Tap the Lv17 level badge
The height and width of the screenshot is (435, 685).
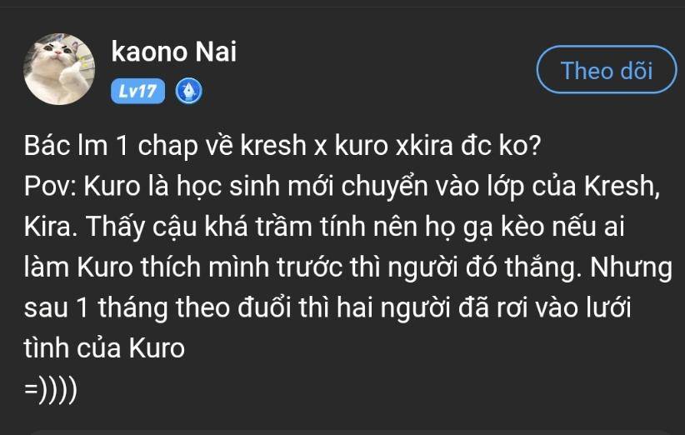tap(138, 92)
